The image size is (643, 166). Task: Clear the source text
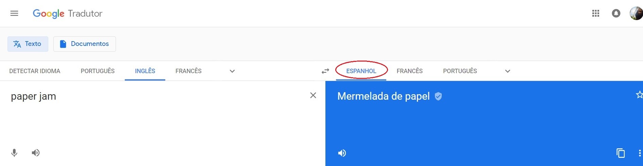point(313,96)
